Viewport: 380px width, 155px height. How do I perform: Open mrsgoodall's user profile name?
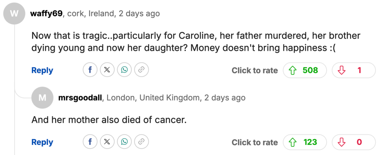pyautogui.click(x=80, y=97)
